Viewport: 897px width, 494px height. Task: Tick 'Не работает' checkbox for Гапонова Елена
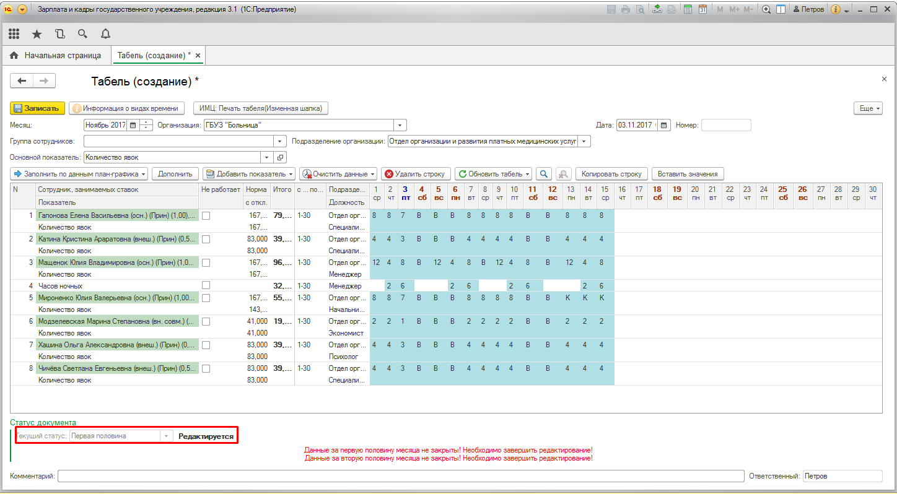(206, 215)
